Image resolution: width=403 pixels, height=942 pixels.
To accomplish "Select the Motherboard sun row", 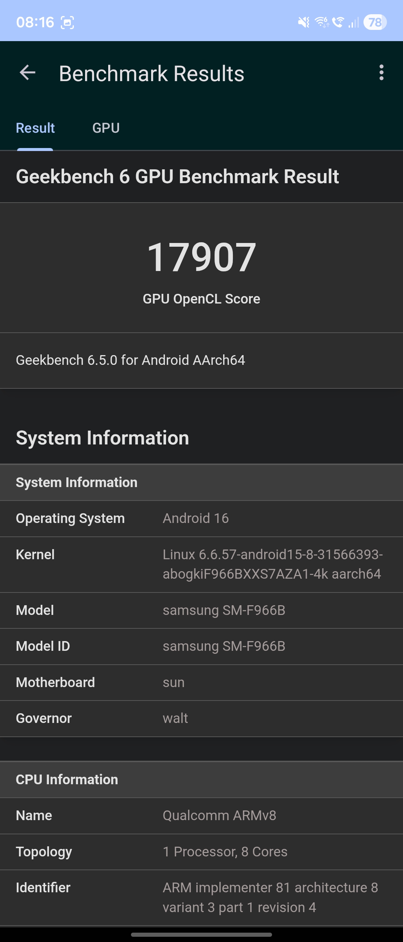I will (x=201, y=683).
